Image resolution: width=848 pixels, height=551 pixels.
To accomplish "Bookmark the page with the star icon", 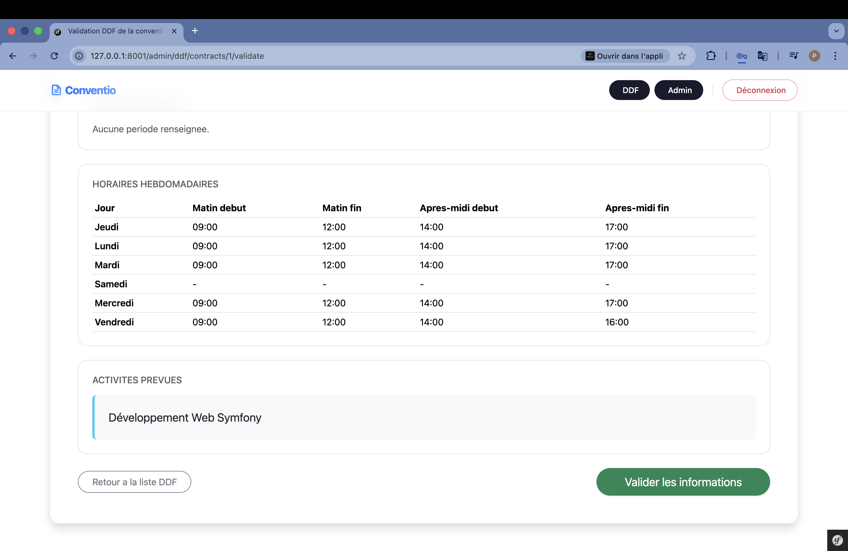I will (682, 56).
